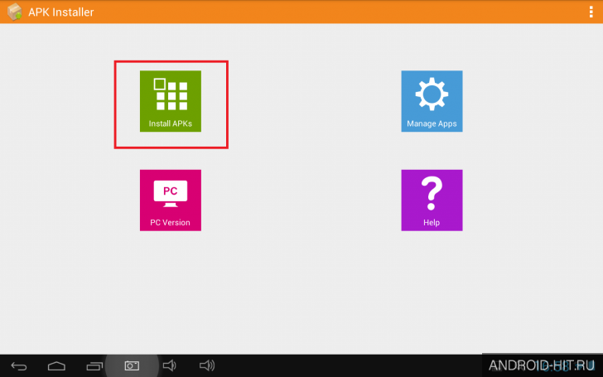Click the package box app icon in title bar
Screen dimensions: 603x377
[14, 12]
